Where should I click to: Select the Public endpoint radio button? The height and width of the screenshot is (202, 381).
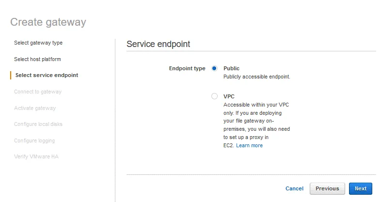pyautogui.click(x=215, y=68)
